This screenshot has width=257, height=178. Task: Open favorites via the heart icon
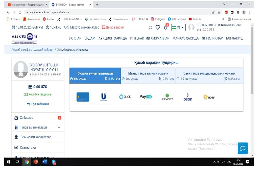pyautogui.click(x=158, y=27)
